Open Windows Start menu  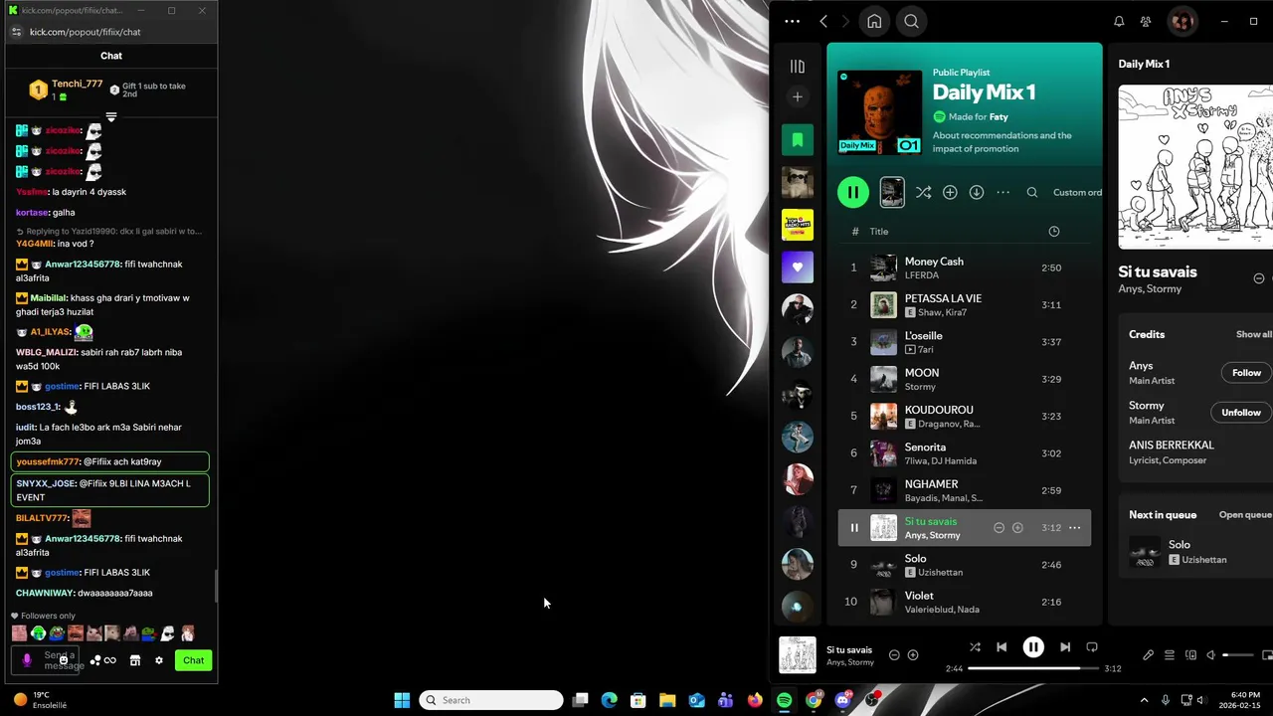402,700
